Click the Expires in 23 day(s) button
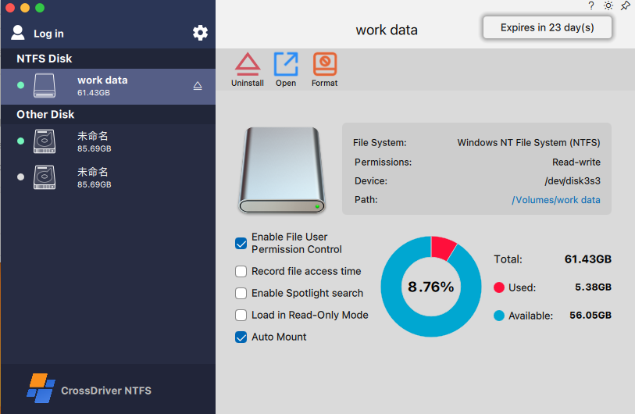Image resolution: width=635 pixels, height=414 pixels. point(547,27)
